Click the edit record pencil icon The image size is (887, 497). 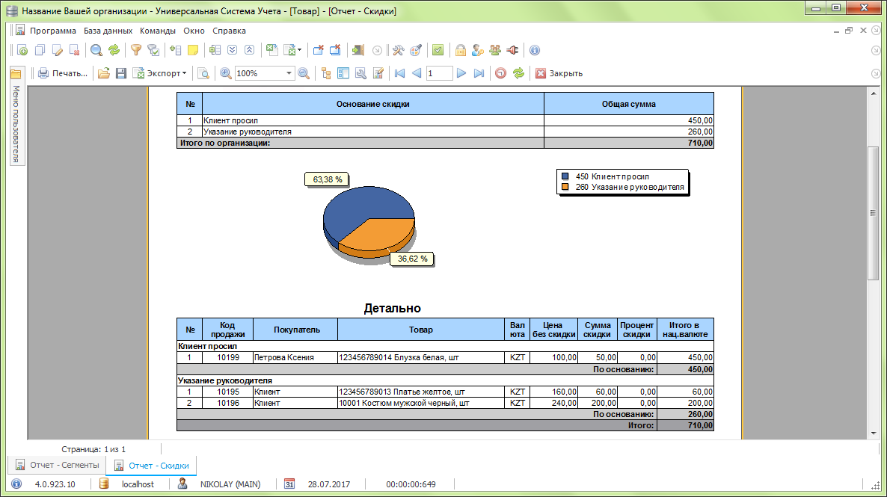click(x=57, y=50)
